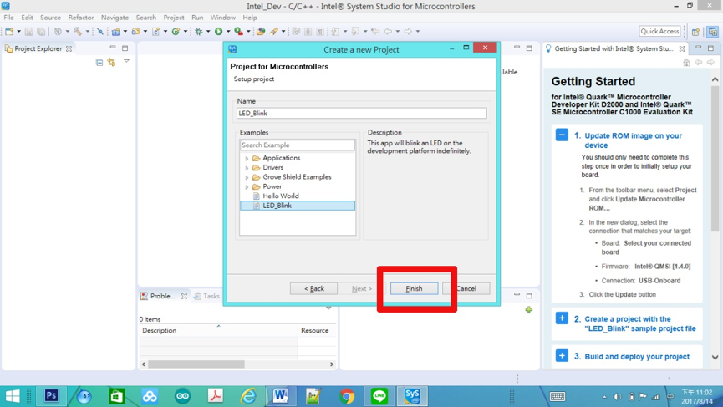This screenshot has height=407, width=723.
Task: Click the open folder icon in toolbar
Action: point(261,32)
